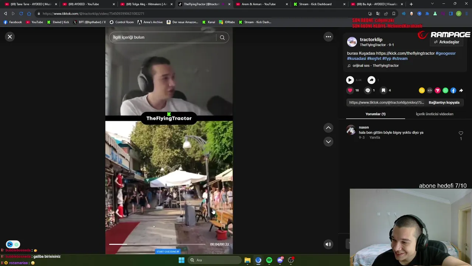Switch to İçerik üreticisi videoları tab

[x=434, y=114]
